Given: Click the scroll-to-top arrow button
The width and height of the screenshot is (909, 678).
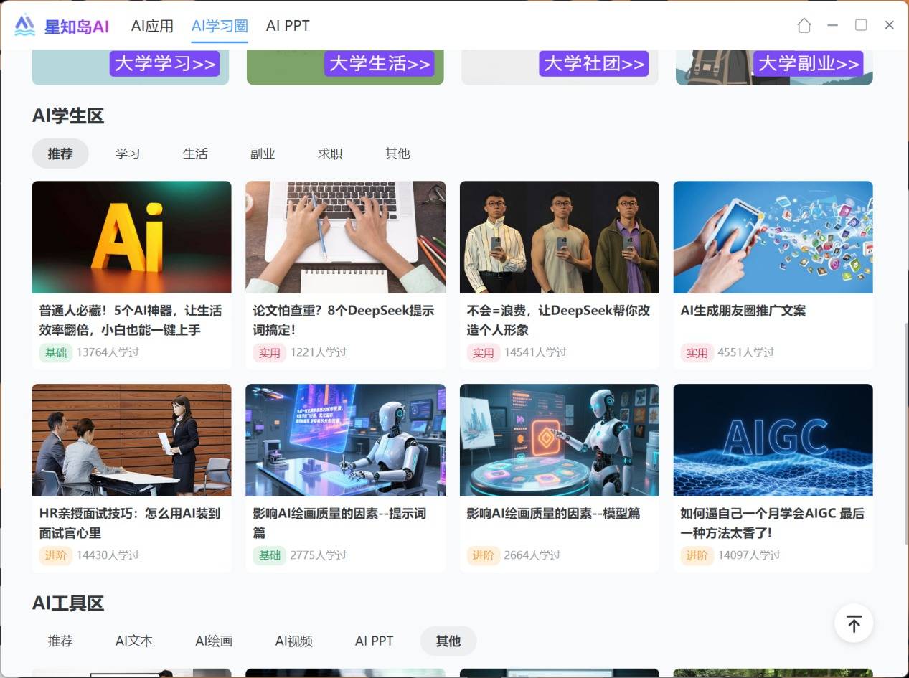Looking at the screenshot, I should 853,623.
